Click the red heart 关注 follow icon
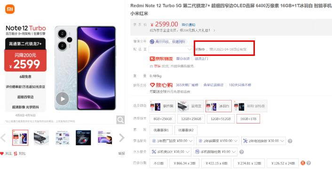The width and height of the screenshot is (332, 169). pos(2,154)
